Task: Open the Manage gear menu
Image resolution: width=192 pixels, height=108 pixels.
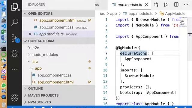Action: coord(15,97)
